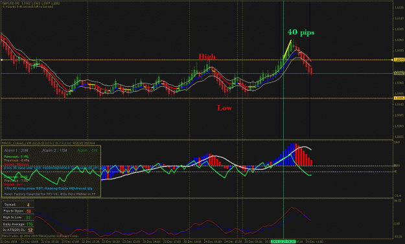Screen dimensions: 405x244
Task: Click the Daily Average value 196
Action: click(30, 224)
